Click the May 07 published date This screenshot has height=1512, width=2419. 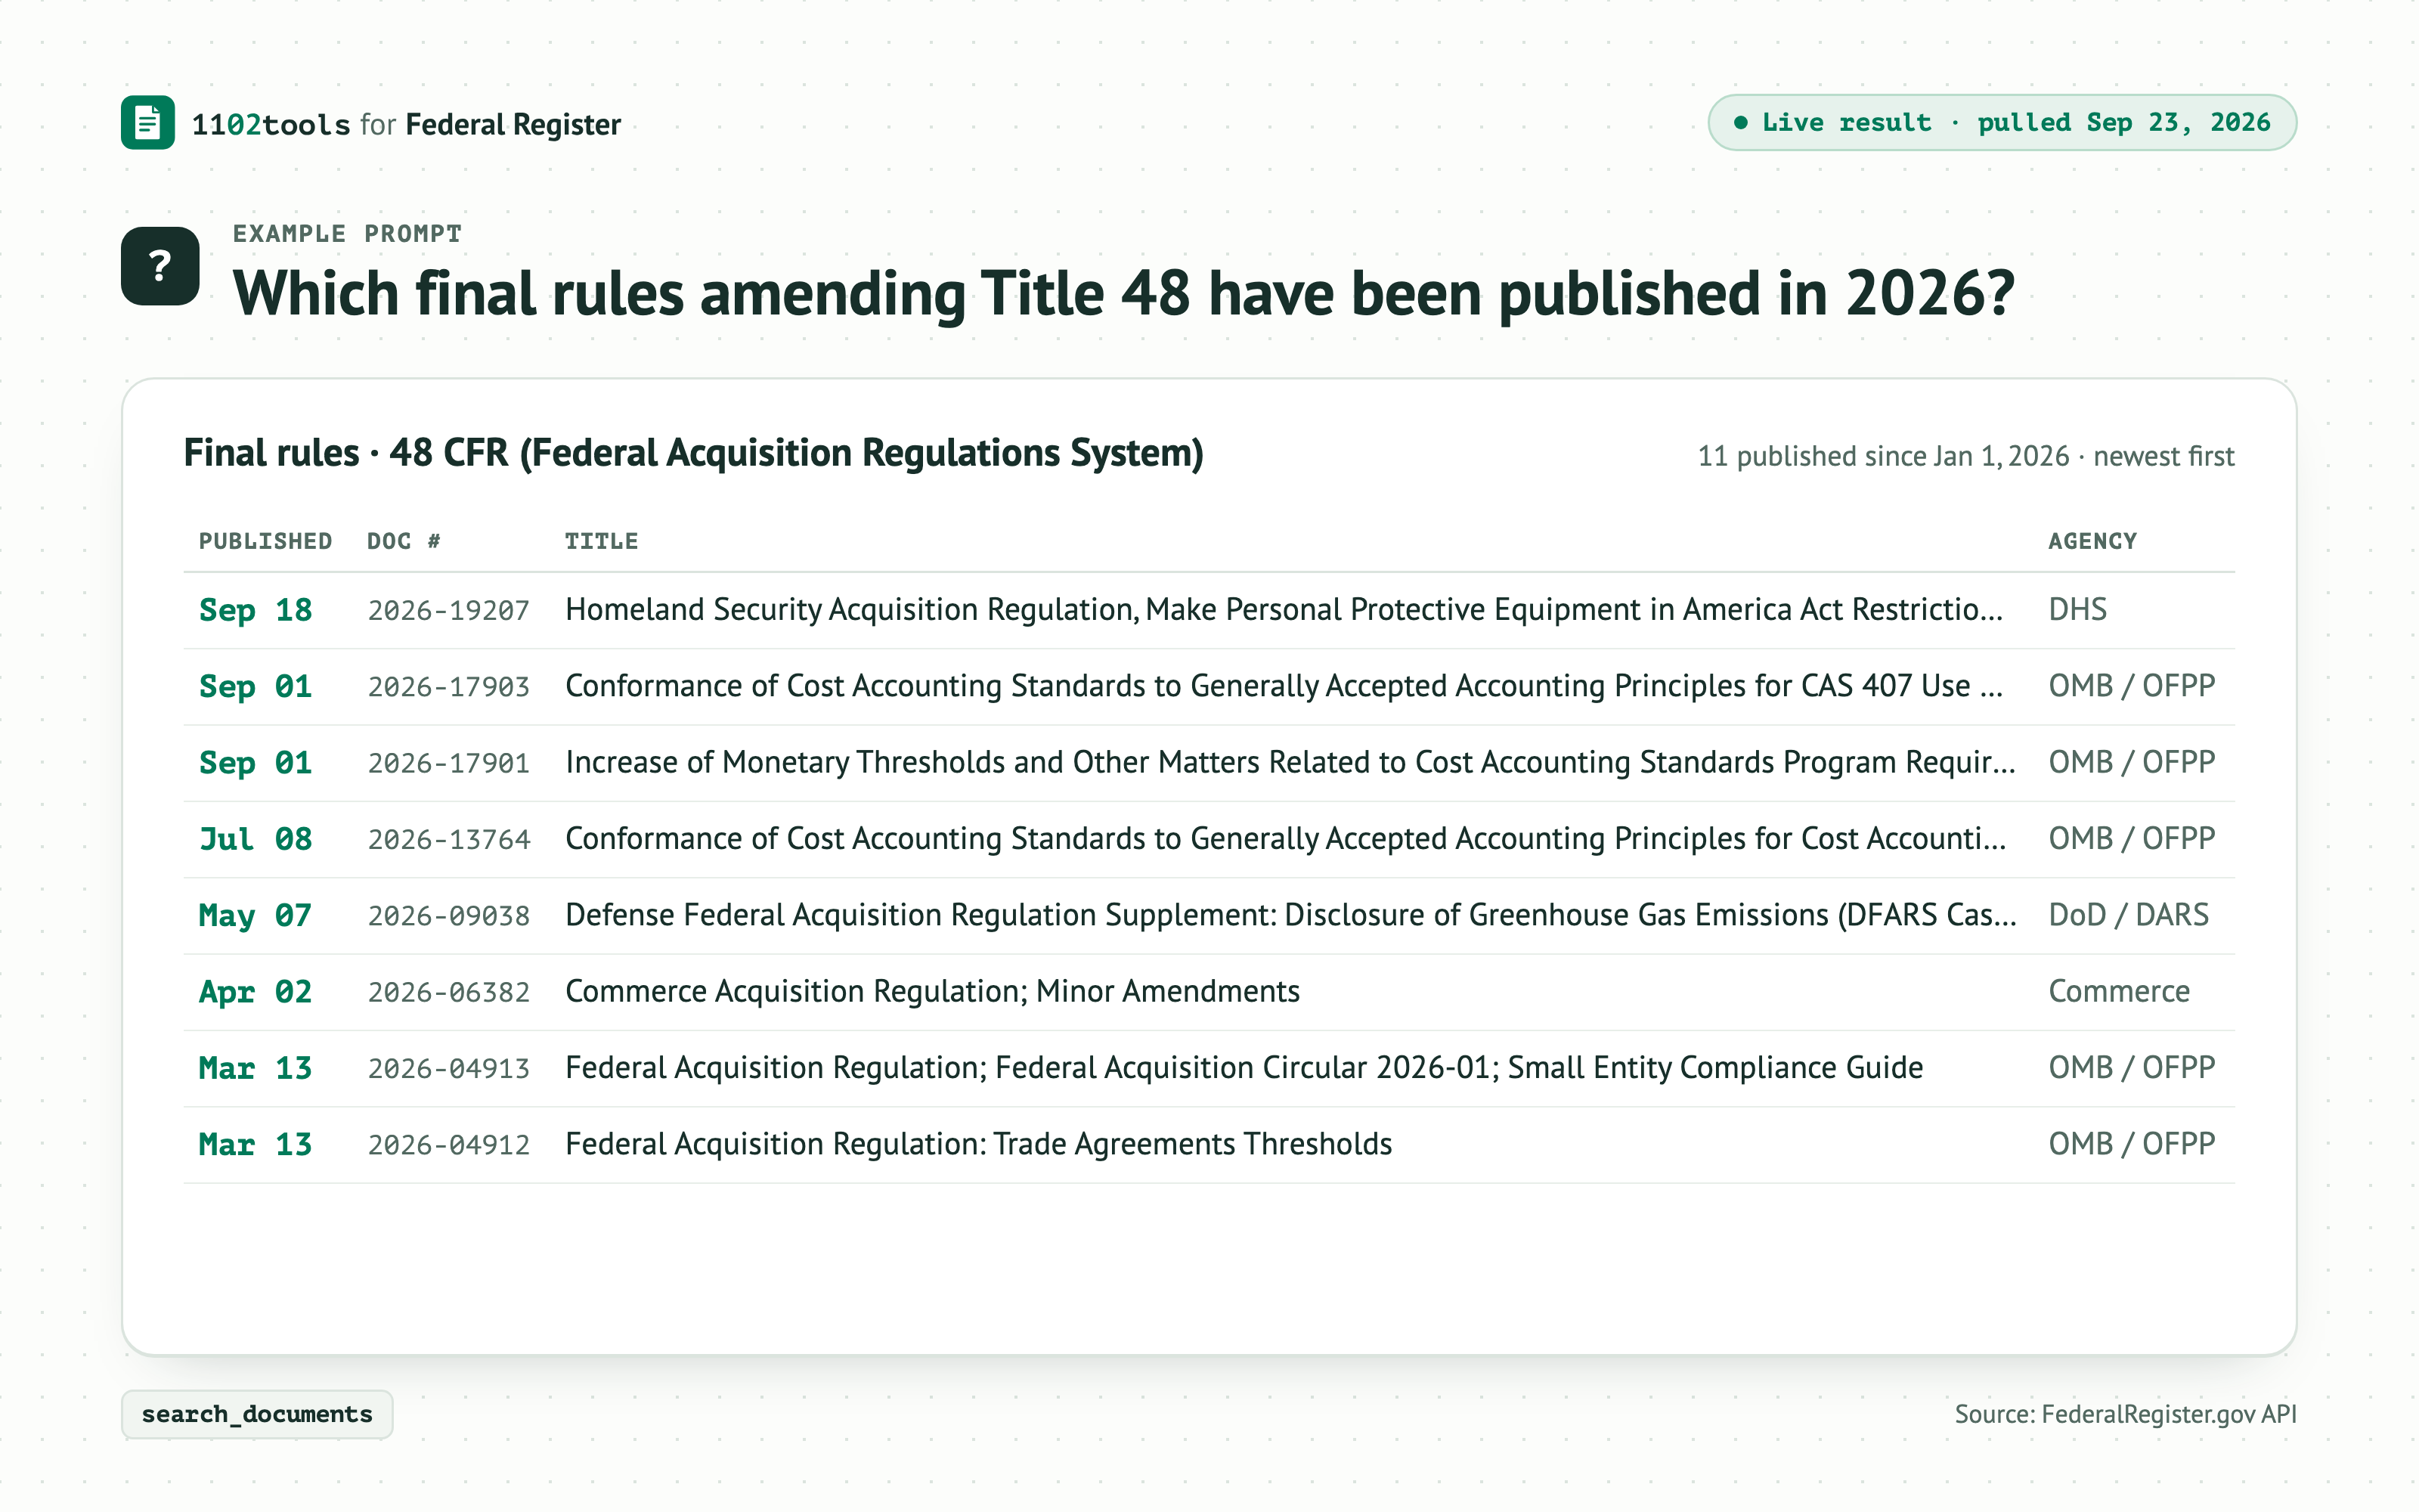(x=256, y=916)
